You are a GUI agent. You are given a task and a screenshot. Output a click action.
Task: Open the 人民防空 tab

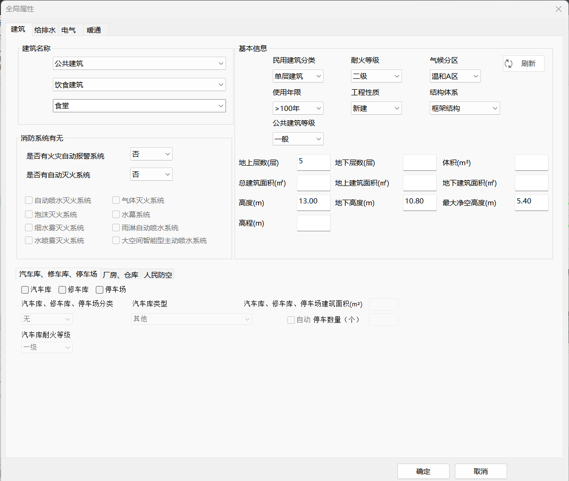click(158, 275)
